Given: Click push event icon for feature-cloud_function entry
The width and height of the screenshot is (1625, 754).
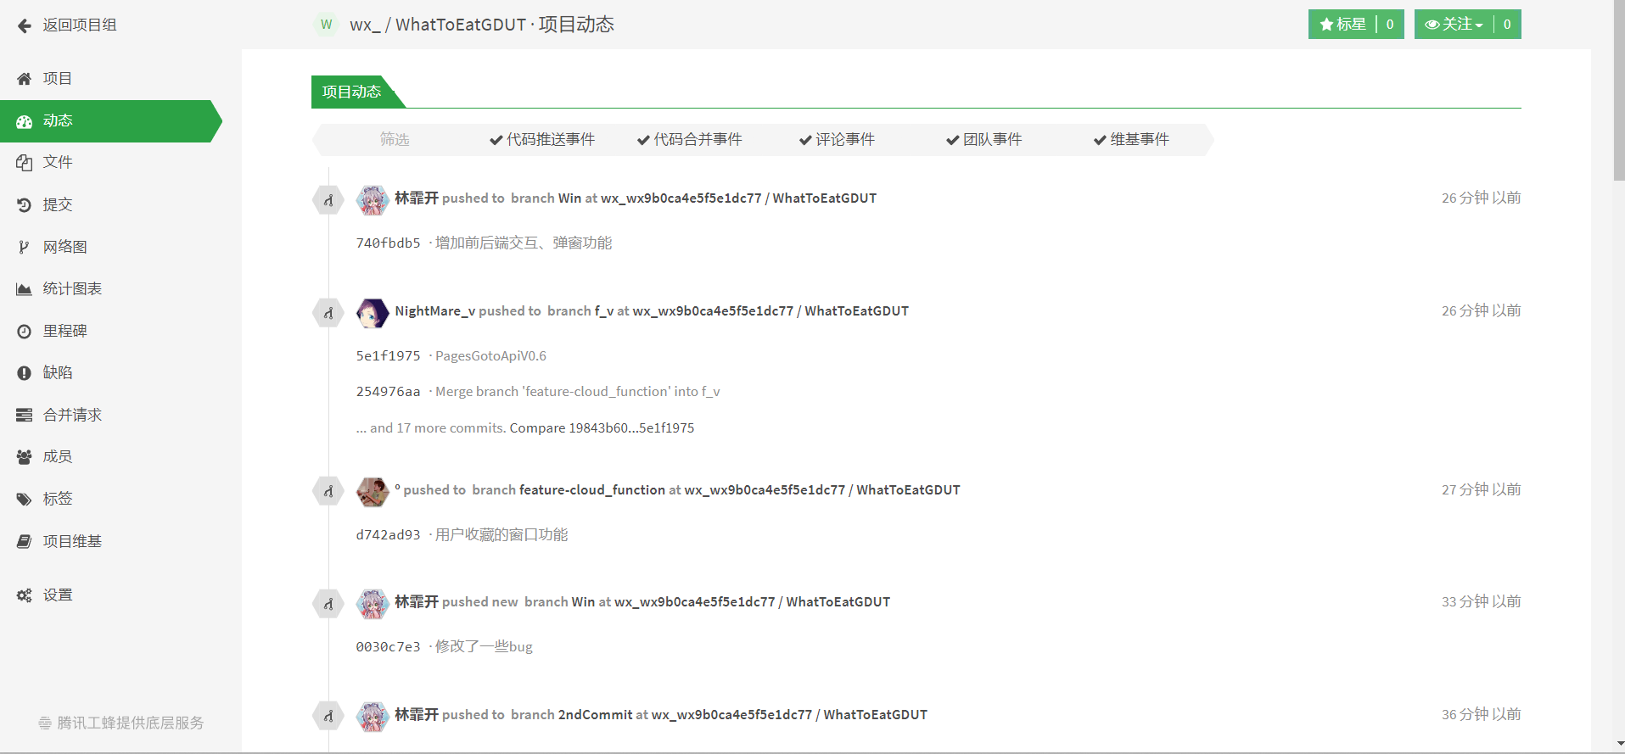Looking at the screenshot, I should coord(328,491).
